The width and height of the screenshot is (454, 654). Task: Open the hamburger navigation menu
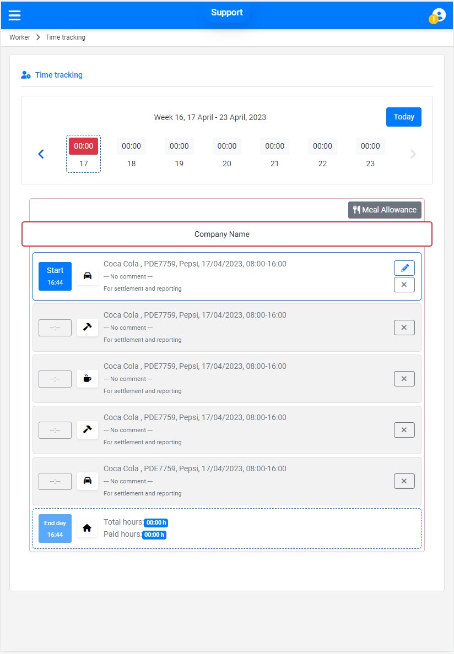click(15, 15)
